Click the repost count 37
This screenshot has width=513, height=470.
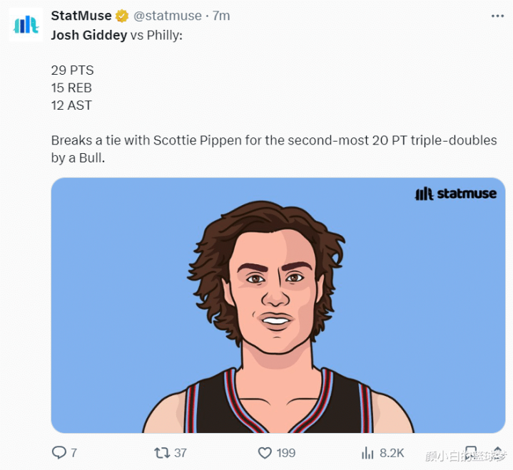click(181, 453)
